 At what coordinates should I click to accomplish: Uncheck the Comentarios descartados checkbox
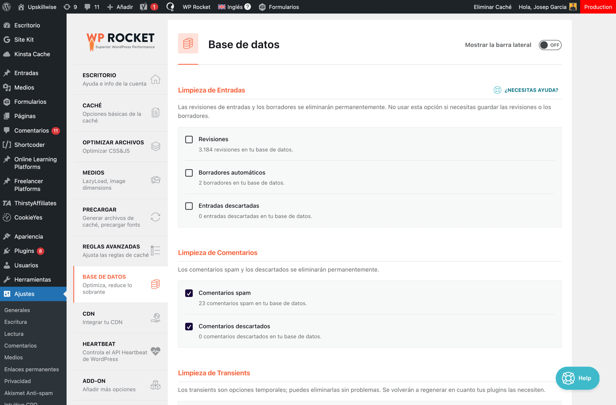point(189,326)
